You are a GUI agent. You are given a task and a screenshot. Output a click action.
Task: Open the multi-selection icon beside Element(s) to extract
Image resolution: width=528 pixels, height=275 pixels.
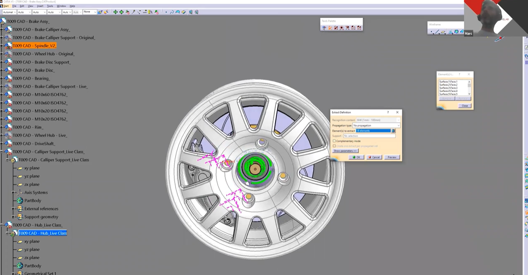(x=393, y=131)
